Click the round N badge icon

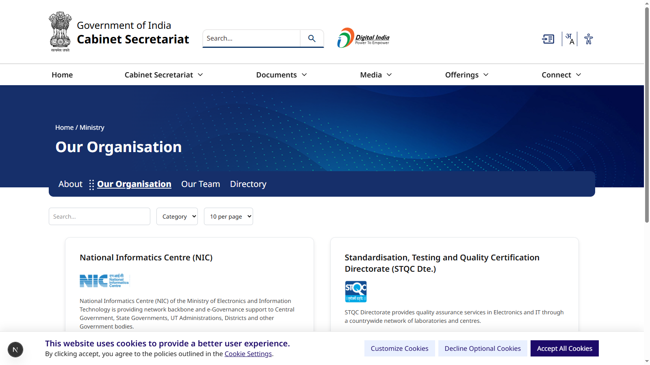tap(15, 350)
